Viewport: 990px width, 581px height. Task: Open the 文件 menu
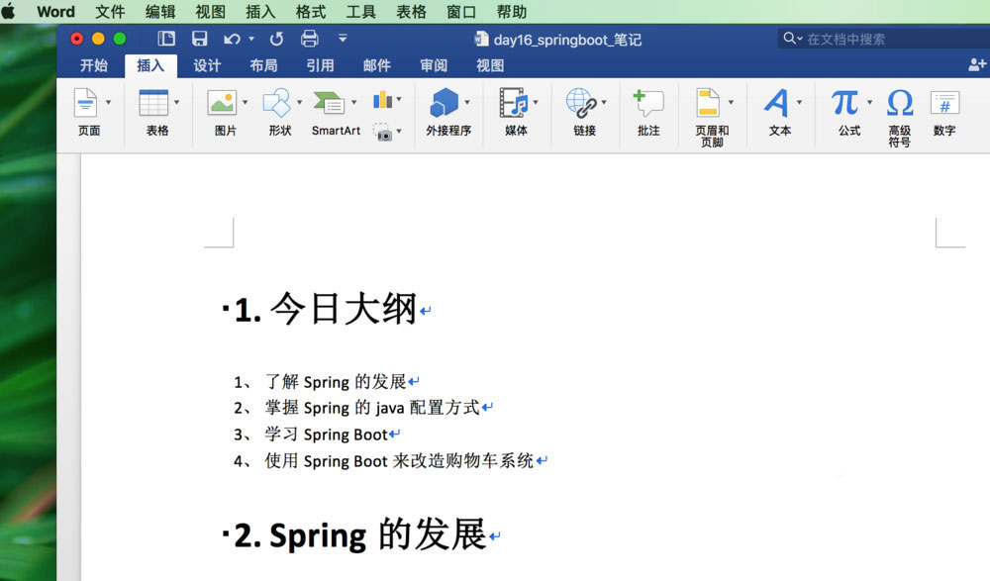coord(110,11)
